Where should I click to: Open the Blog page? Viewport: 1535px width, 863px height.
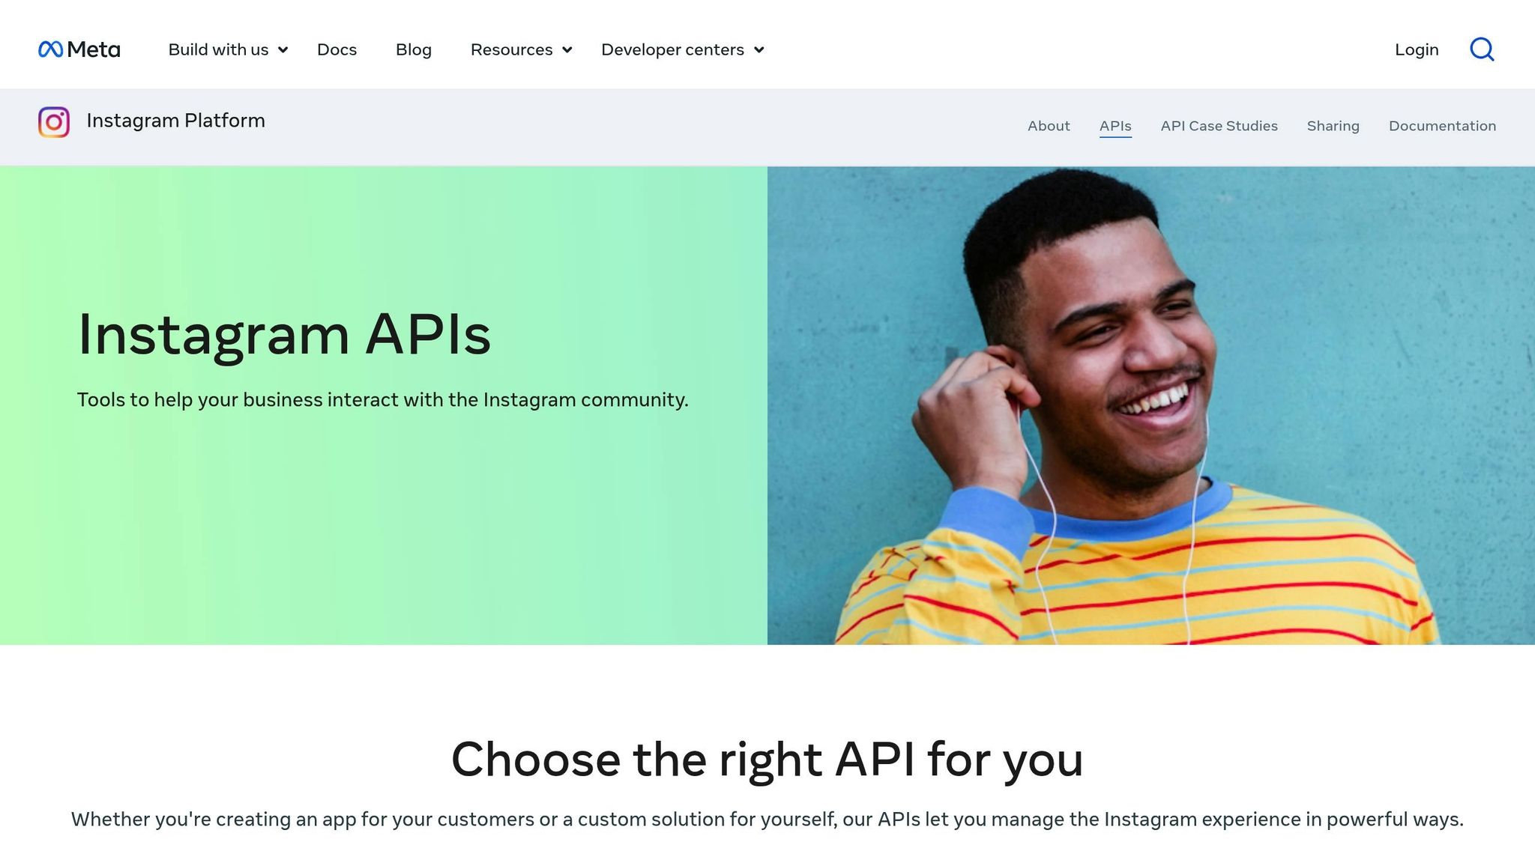pos(414,49)
